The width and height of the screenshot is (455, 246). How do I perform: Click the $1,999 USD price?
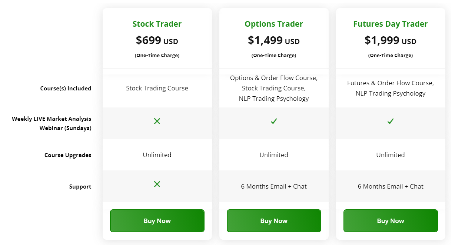(391, 40)
